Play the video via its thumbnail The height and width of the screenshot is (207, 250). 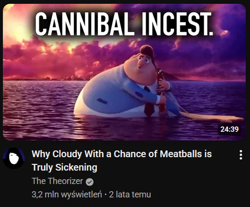click(x=124, y=72)
